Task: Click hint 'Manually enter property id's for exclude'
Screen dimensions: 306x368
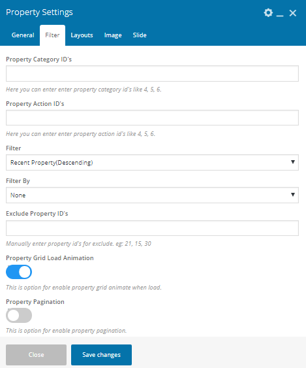Action: tap(78, 244)
